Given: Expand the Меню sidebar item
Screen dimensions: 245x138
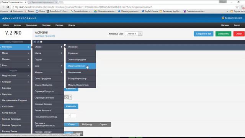Looking at the screenshot, I should (15, 53).
